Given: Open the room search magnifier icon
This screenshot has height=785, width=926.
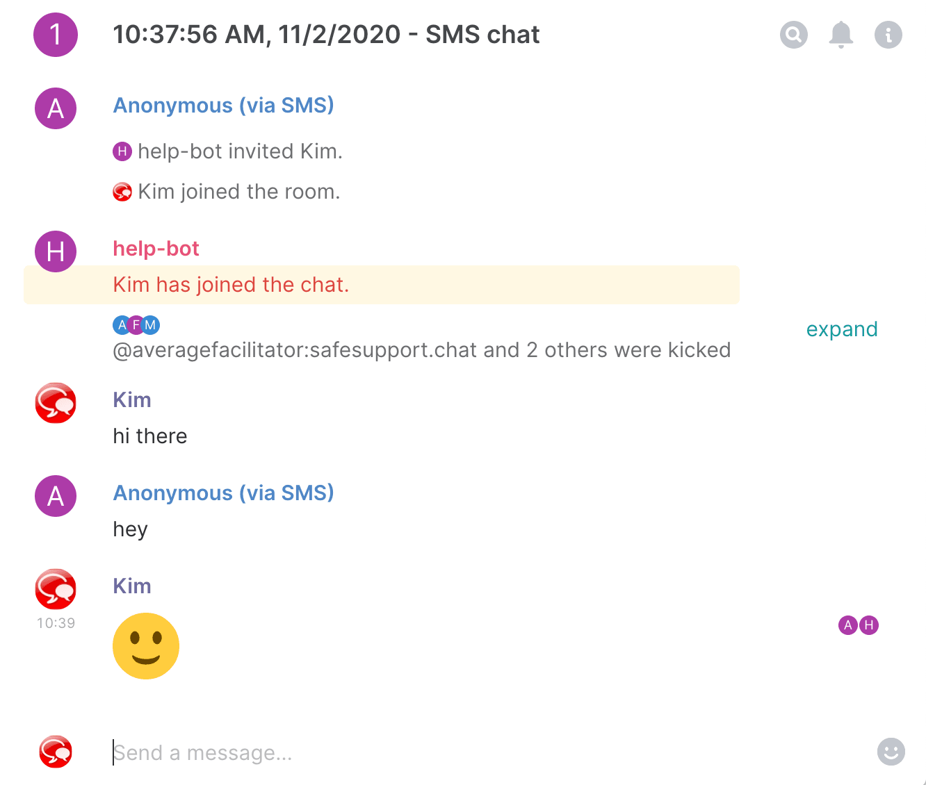Looking at the screenshot, I should (x=793, y=34).
